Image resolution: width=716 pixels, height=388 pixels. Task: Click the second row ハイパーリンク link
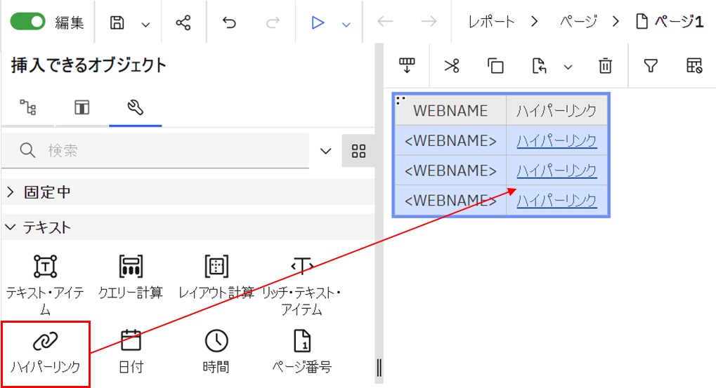tap(556, 170)
